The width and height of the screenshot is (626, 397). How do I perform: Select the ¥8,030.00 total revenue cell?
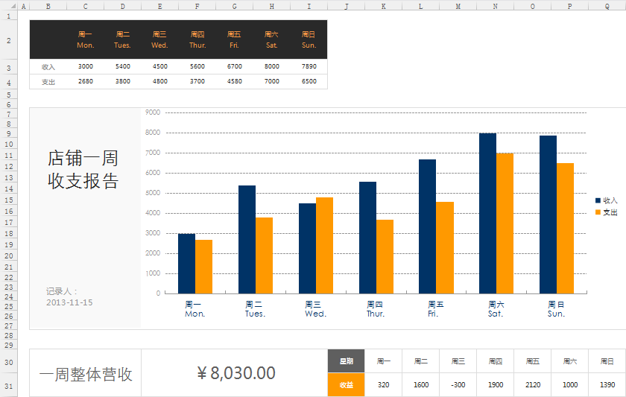point(235,373)
